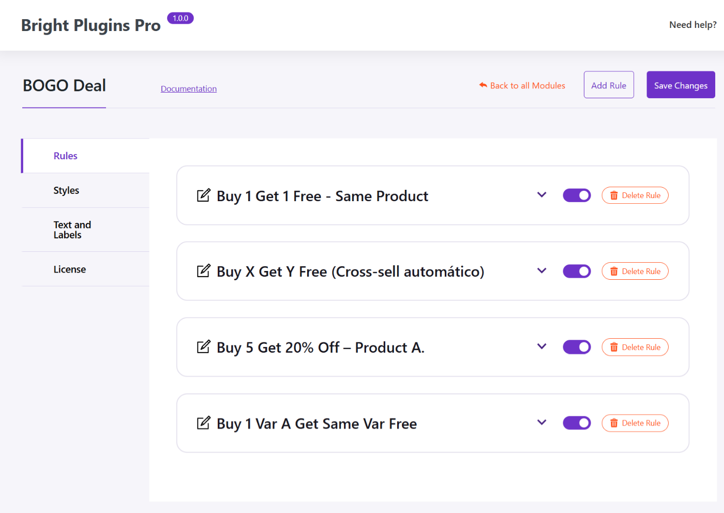Viewport: 724px width, 513px height.
Task: Click the Add Rule button
Action: click(609, 85)
